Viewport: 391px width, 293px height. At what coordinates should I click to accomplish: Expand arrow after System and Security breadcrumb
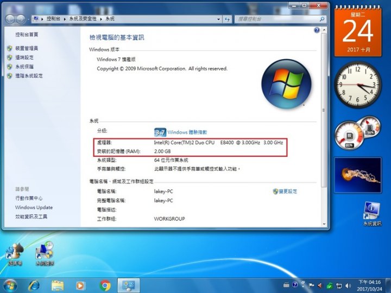tap(101, 19)
